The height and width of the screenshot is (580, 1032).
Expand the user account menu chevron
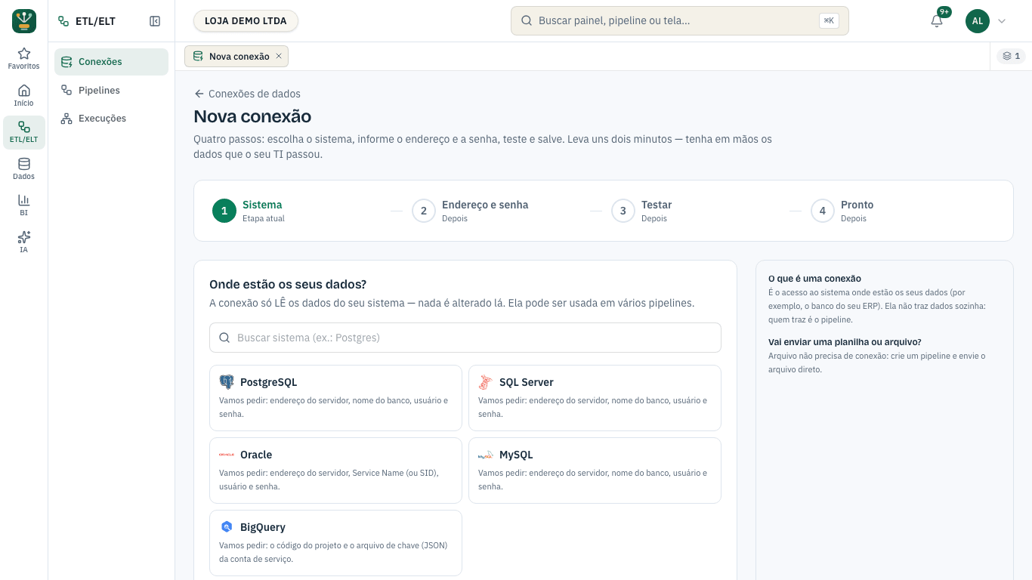(x=1002, y=21)
